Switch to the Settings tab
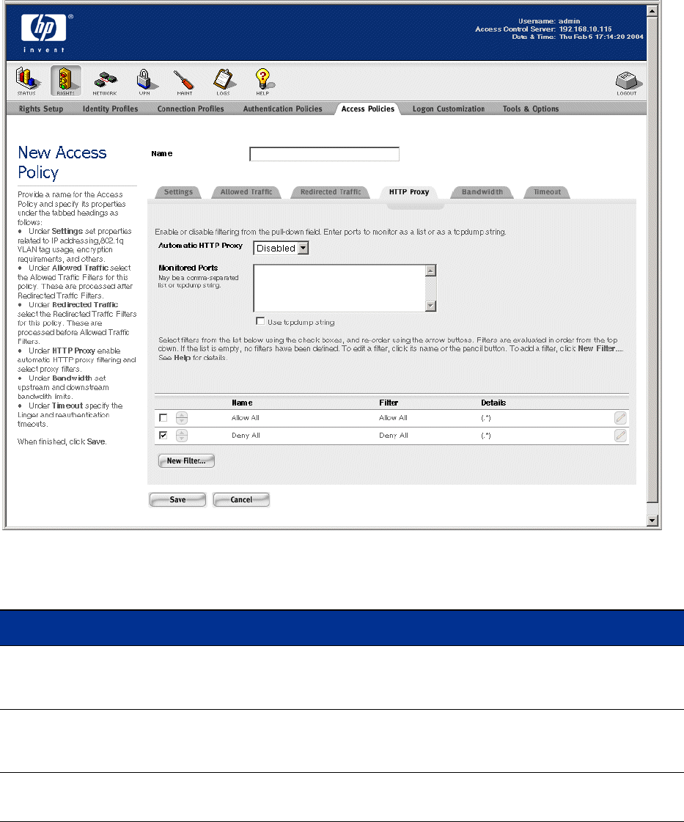The image size is (684, 822). pyautogui.click(x=178, y=192)
